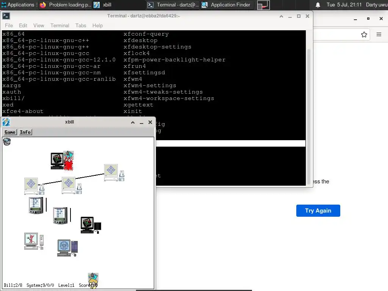The width and height of the screenshot is (388, 291).
Task: Click the terminal window's vertical scrollbar
Action: (x=308, y=116)
